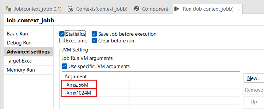Click the New... argument button
264x109 pixels.
254,78
